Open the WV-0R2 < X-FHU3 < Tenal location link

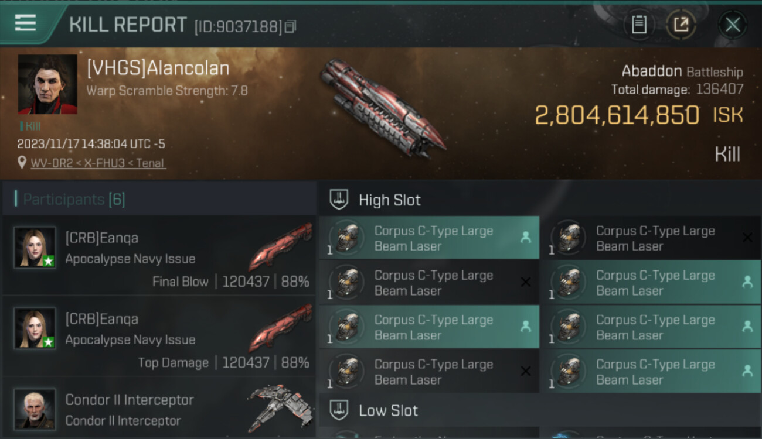[x=98, y=163]
